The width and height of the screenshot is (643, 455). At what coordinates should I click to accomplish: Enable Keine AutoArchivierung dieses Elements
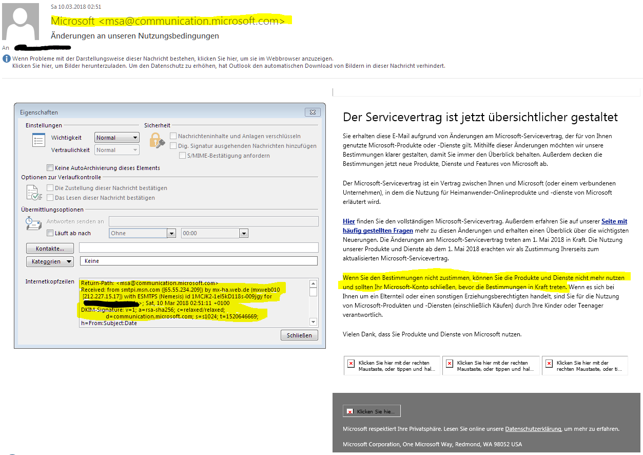pos(50,168)
